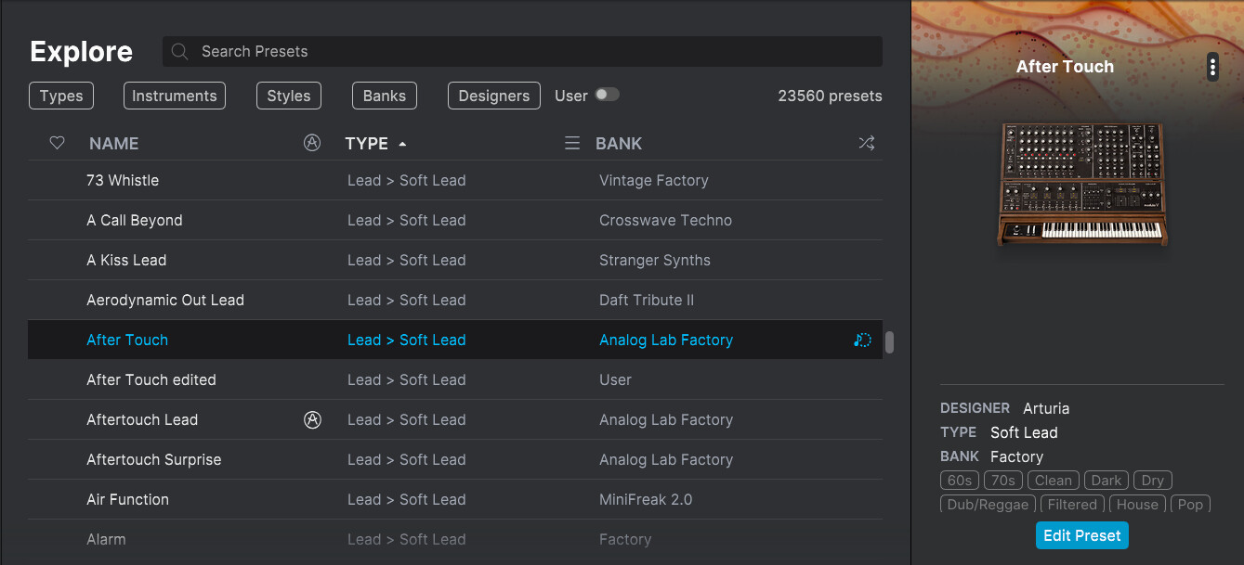Open the list options icon beside TYPE
The width and height of the screenshot is (1244, 565).
[x=572, y=143]
